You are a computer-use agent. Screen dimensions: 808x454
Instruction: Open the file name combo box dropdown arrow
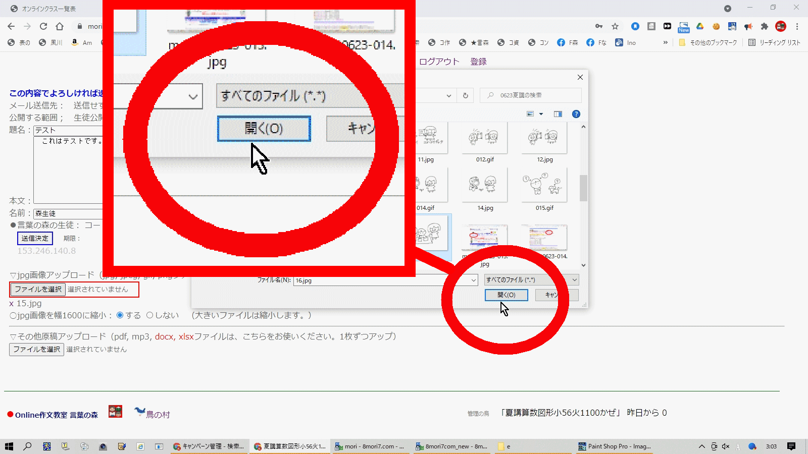click(x=474, y=280)
